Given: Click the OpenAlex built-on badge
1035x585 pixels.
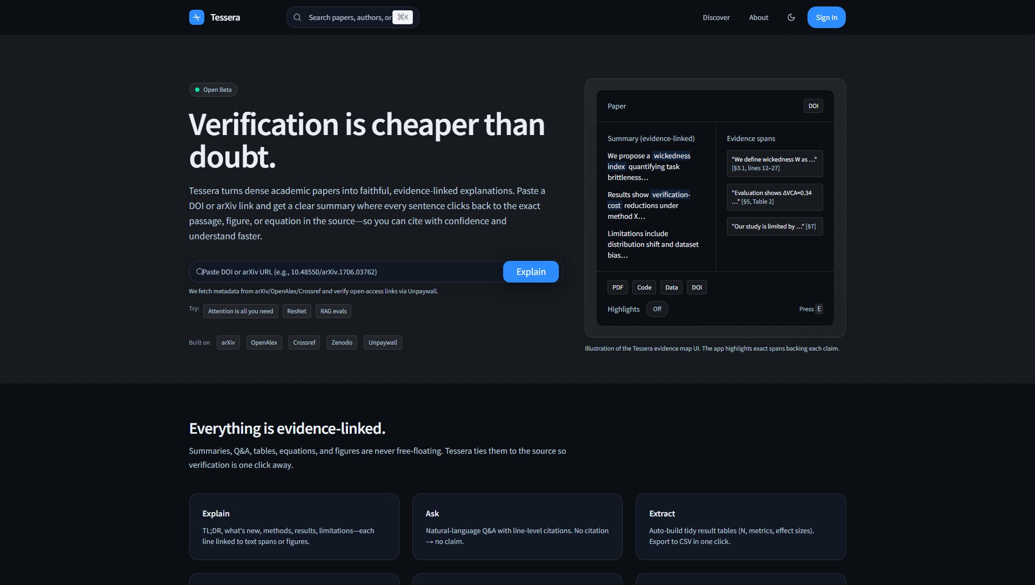Looking at the screenshot, I should tap(264, 342).
